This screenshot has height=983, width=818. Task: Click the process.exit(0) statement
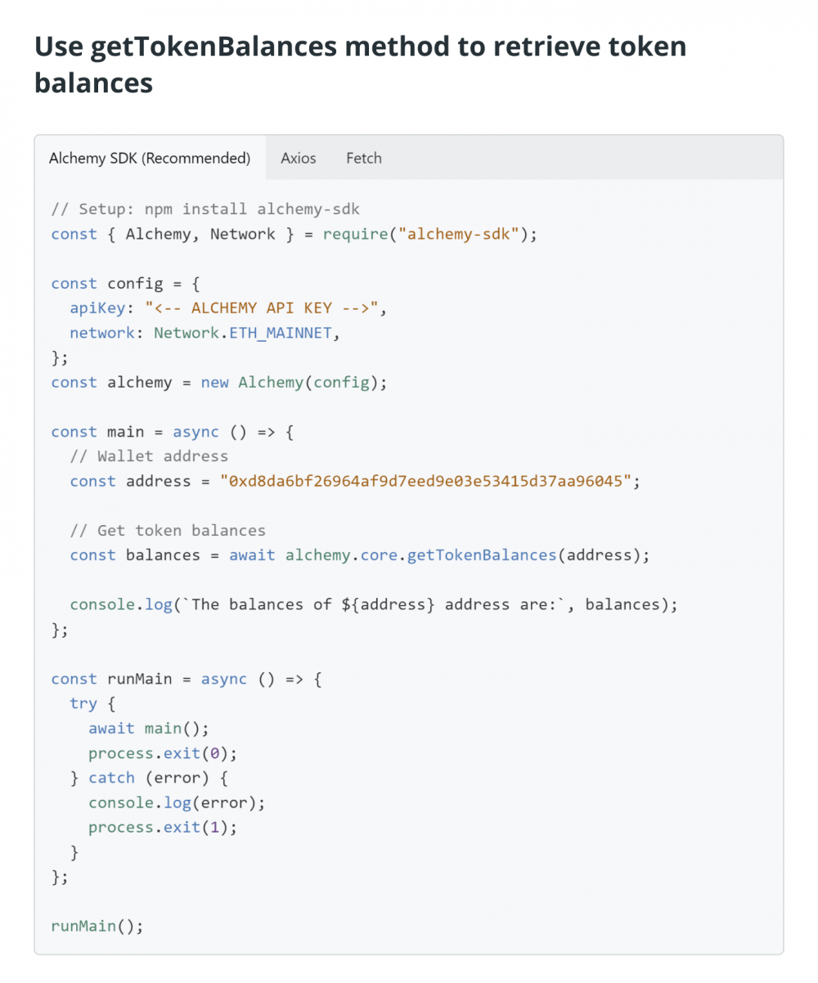tap(163, 752)
